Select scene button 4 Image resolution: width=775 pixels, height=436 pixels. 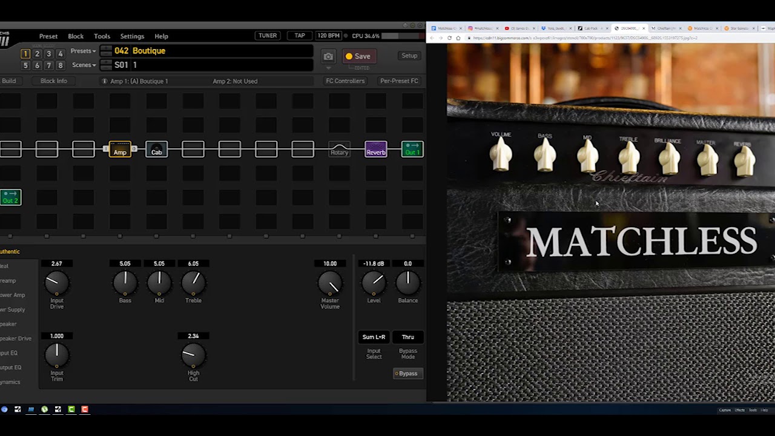tap(60, 54)
